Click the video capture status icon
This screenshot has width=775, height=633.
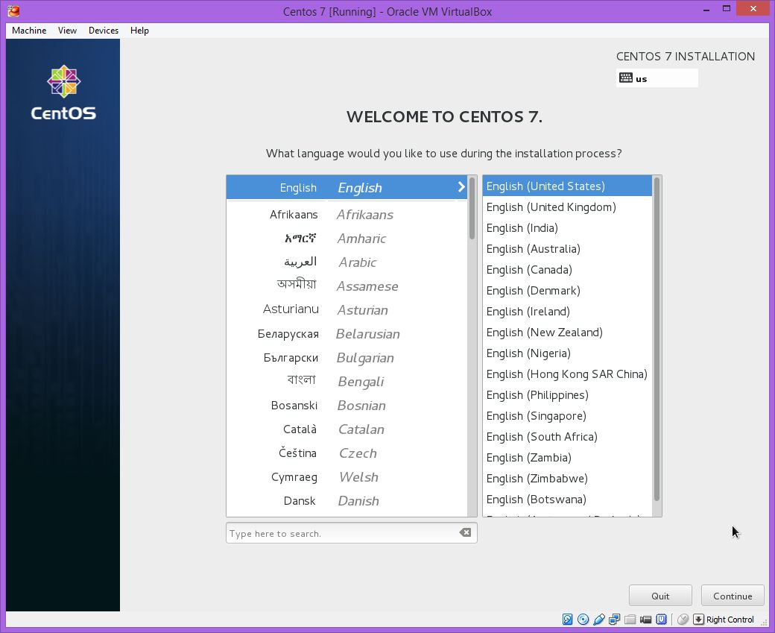645,619
